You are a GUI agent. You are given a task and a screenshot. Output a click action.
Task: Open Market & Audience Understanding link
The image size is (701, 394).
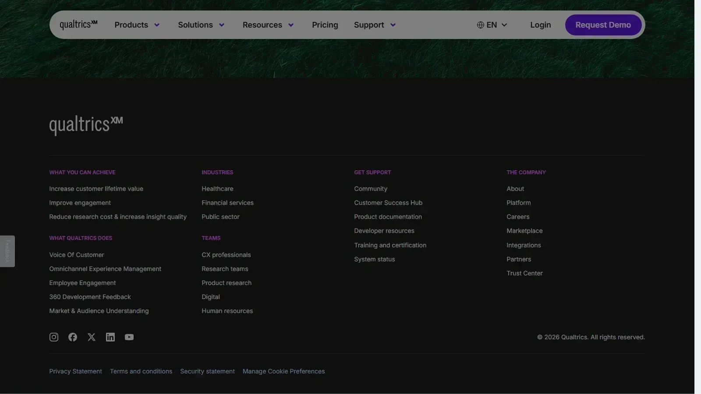[x=99, y=311]
